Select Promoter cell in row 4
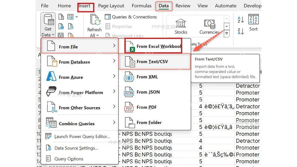The image size is (297, 167). coord(248,92)
